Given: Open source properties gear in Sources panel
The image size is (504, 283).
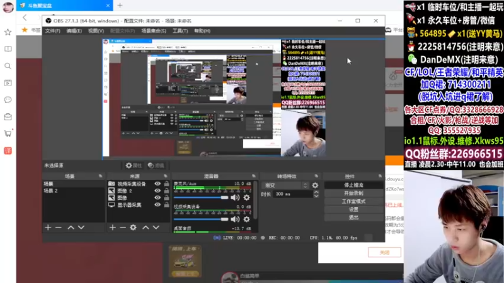Looking at the screenshot, I should (x=133, y=227).
